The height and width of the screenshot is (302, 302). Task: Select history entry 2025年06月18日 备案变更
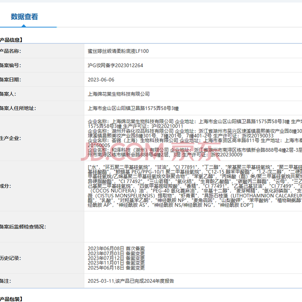(116, 268)
